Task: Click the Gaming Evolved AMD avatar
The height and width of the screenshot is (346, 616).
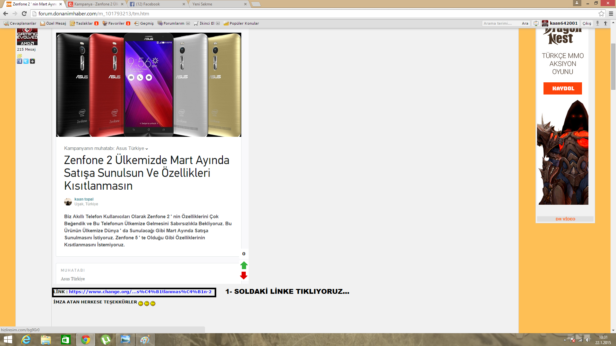Action: click(x=27, y=37)
